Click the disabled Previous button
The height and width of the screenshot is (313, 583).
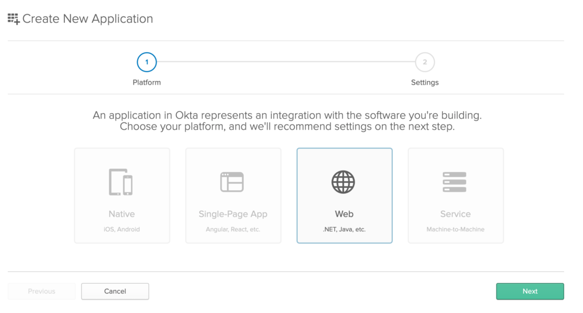(x=42, y=291)
